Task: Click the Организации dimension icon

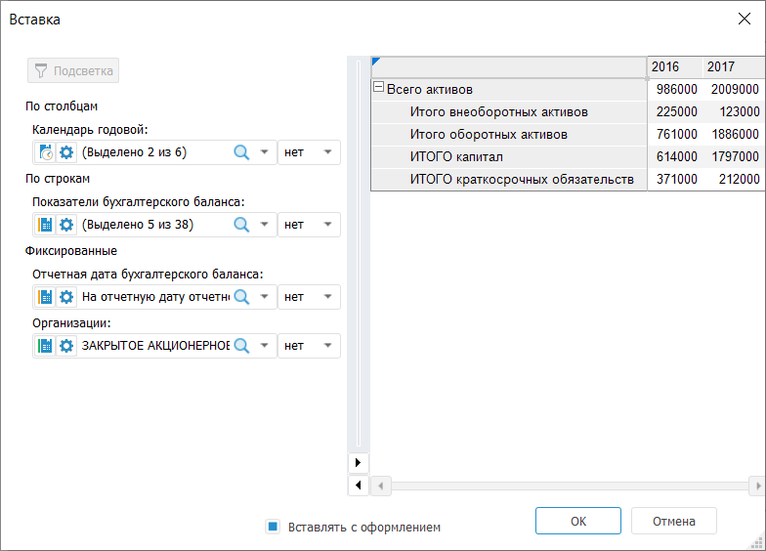Action: (45, 346)
